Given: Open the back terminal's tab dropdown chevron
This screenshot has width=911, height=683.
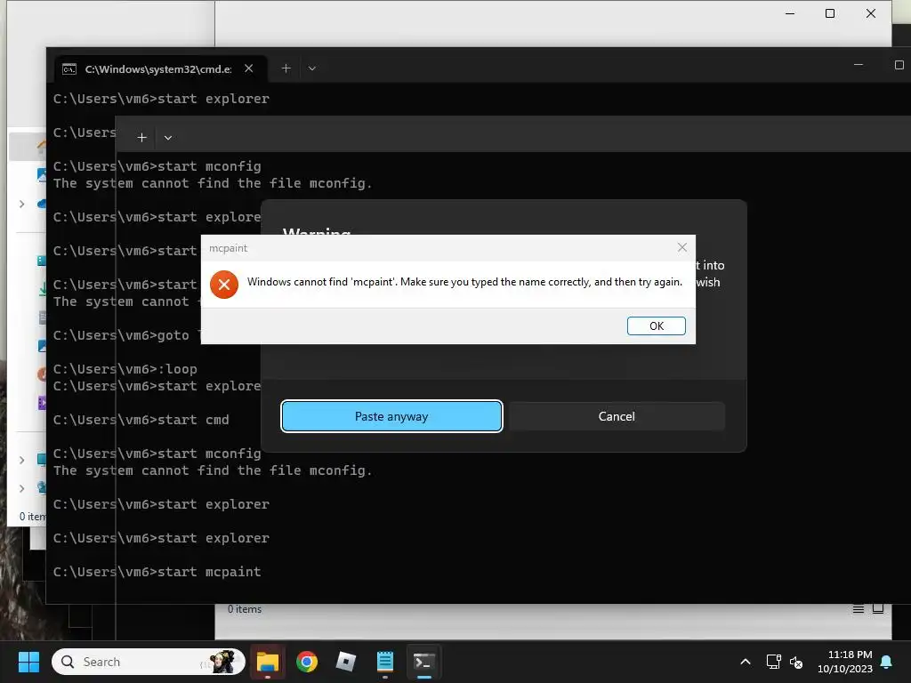Looking at the screenshot, I should (312, 68).
